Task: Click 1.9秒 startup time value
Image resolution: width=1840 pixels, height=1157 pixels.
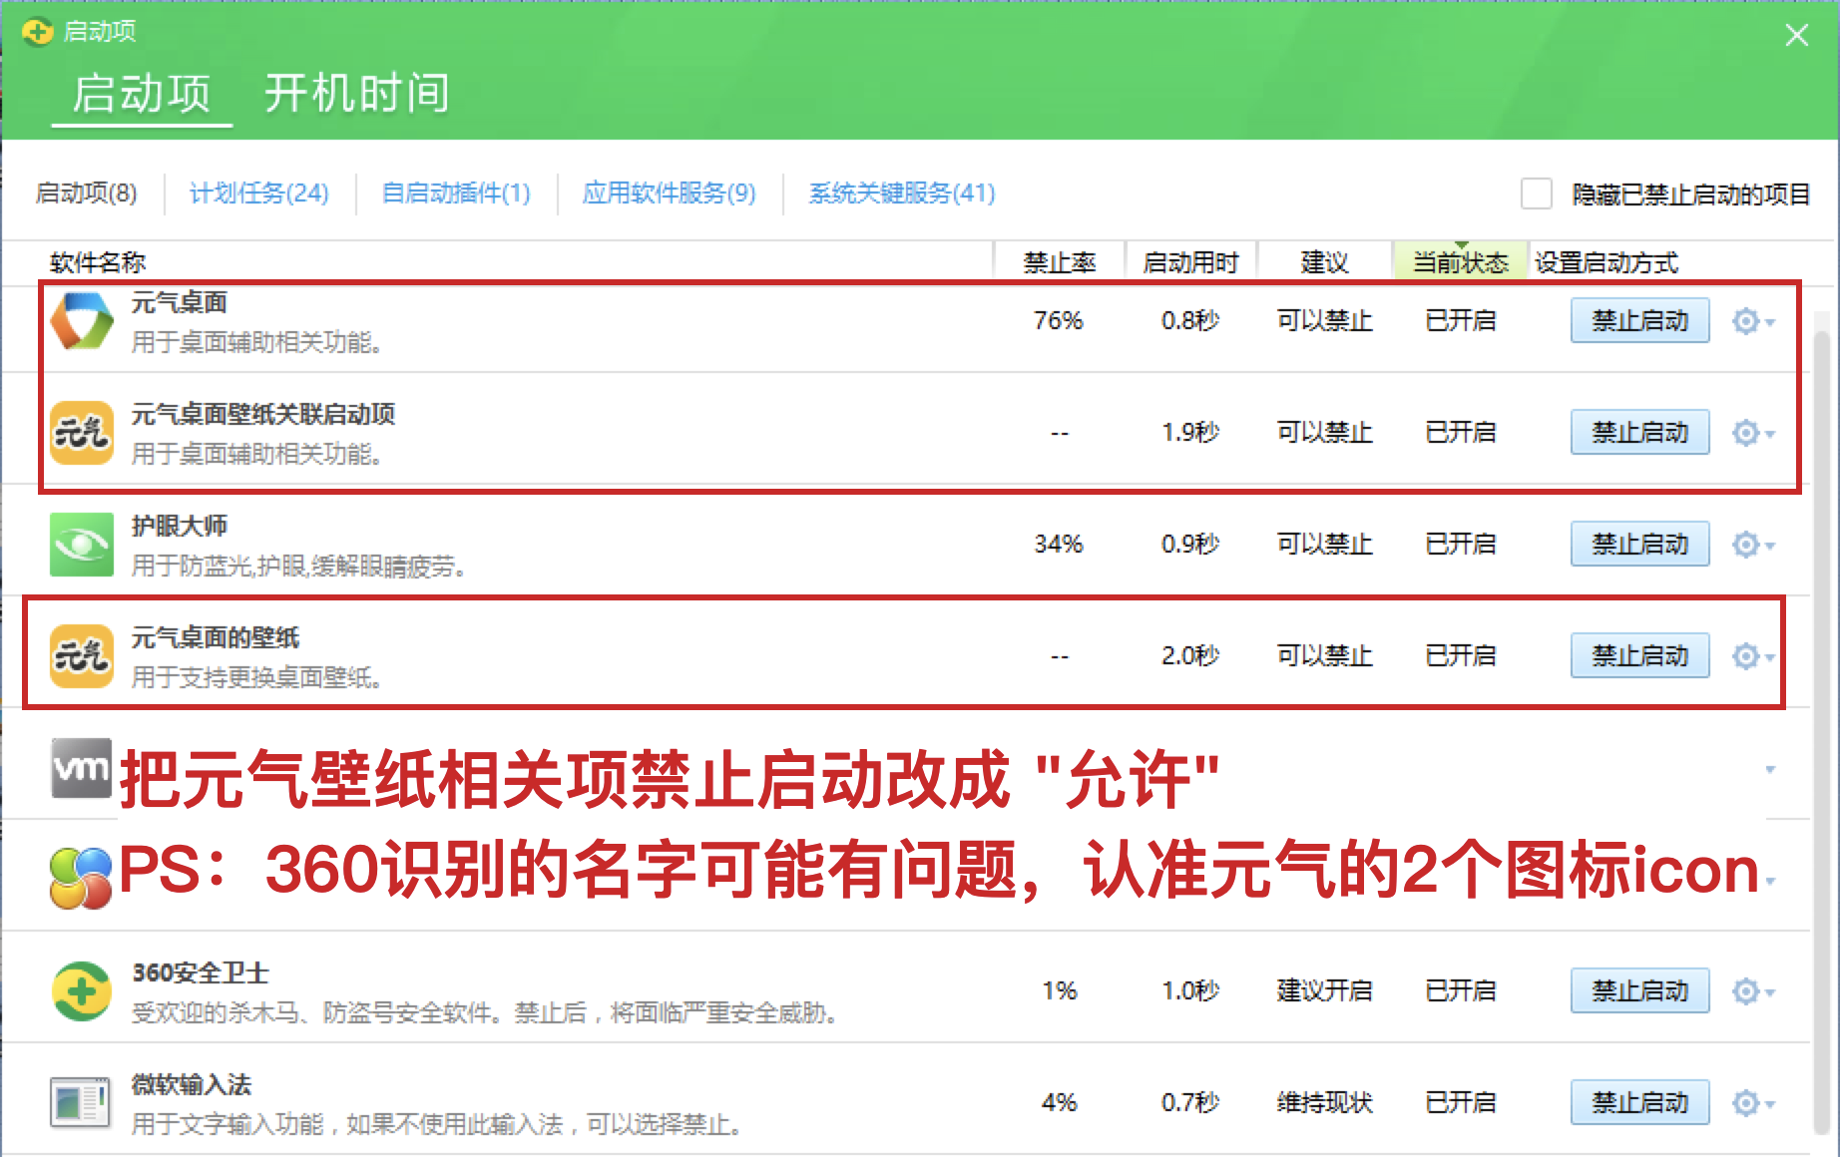Action: click(1190, 433)
